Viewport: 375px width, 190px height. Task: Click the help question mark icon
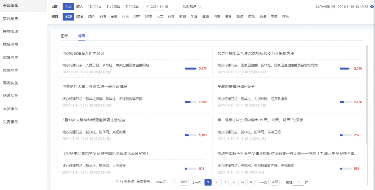372,7
